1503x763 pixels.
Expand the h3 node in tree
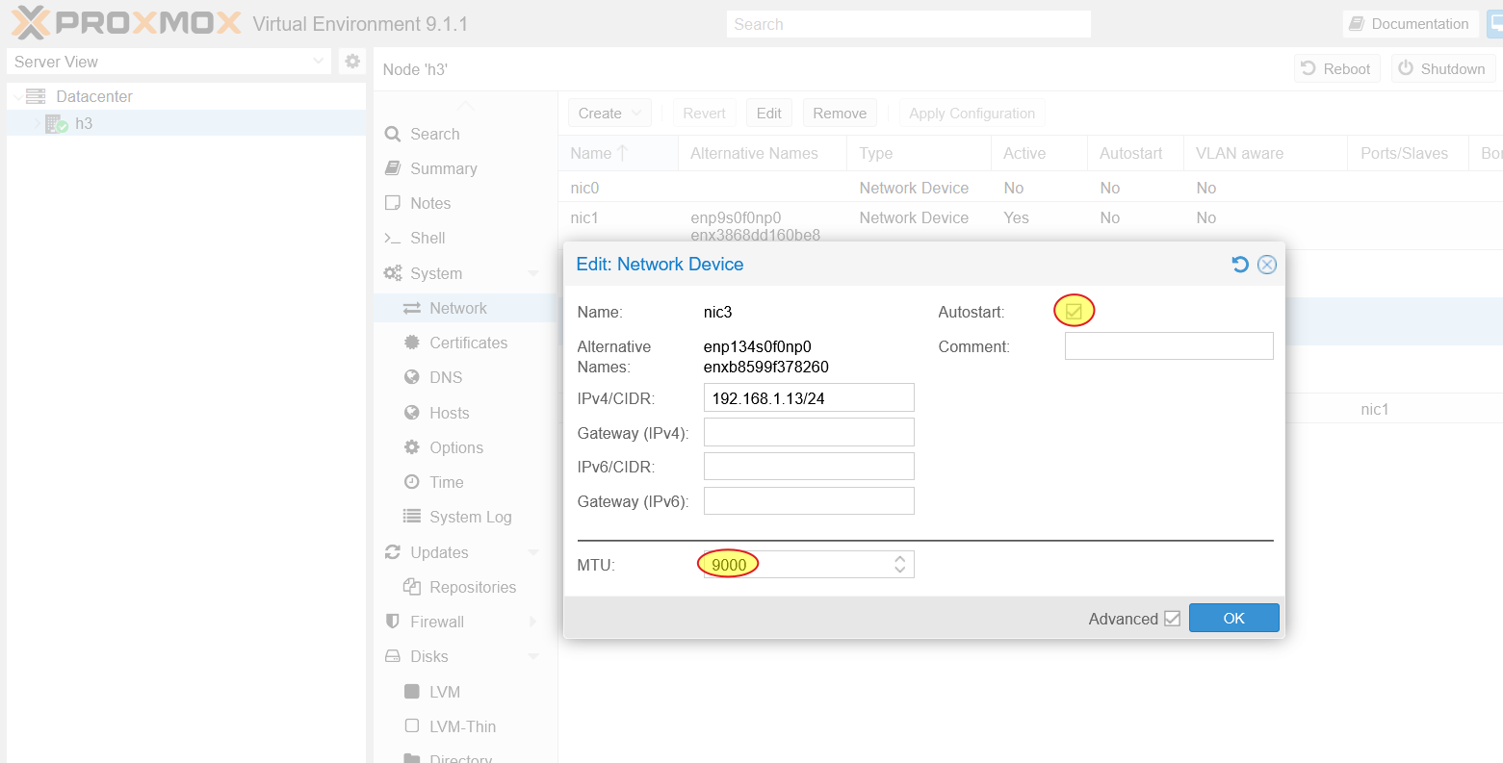pyautogui.click(x=38, y=123)
